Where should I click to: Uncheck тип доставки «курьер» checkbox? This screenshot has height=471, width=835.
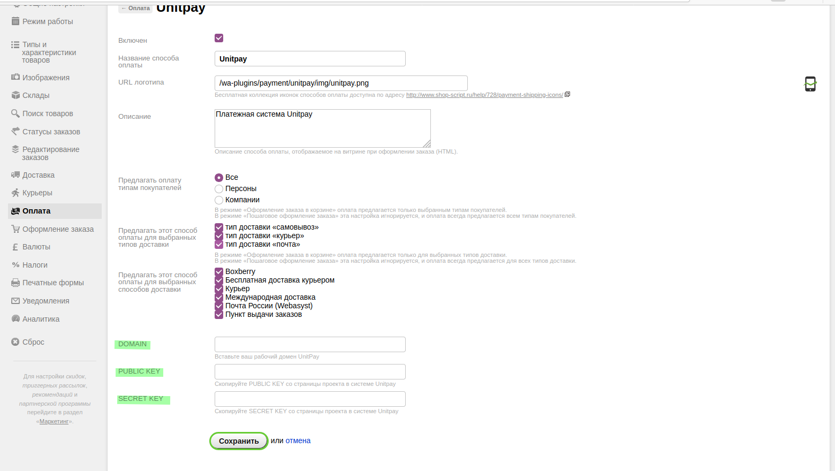(x=219, y=236)
